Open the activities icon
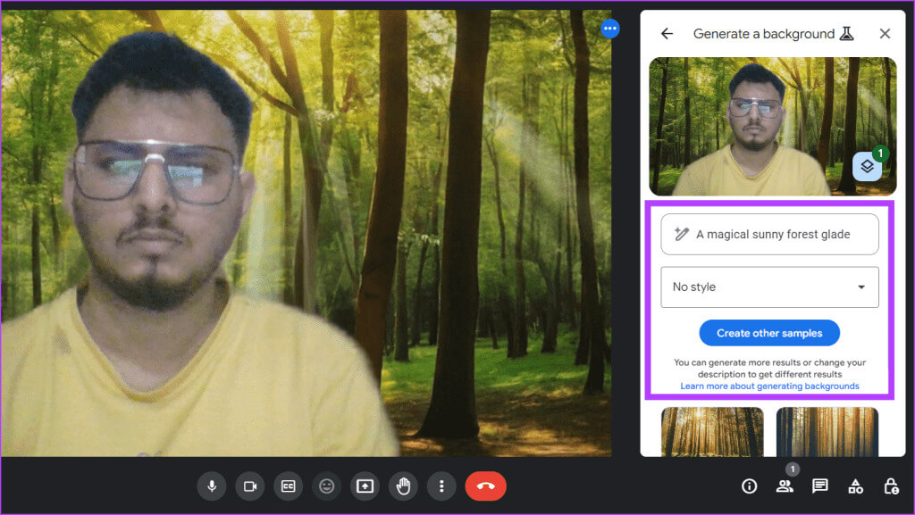 pyautogui.click(x=855, y=486)
